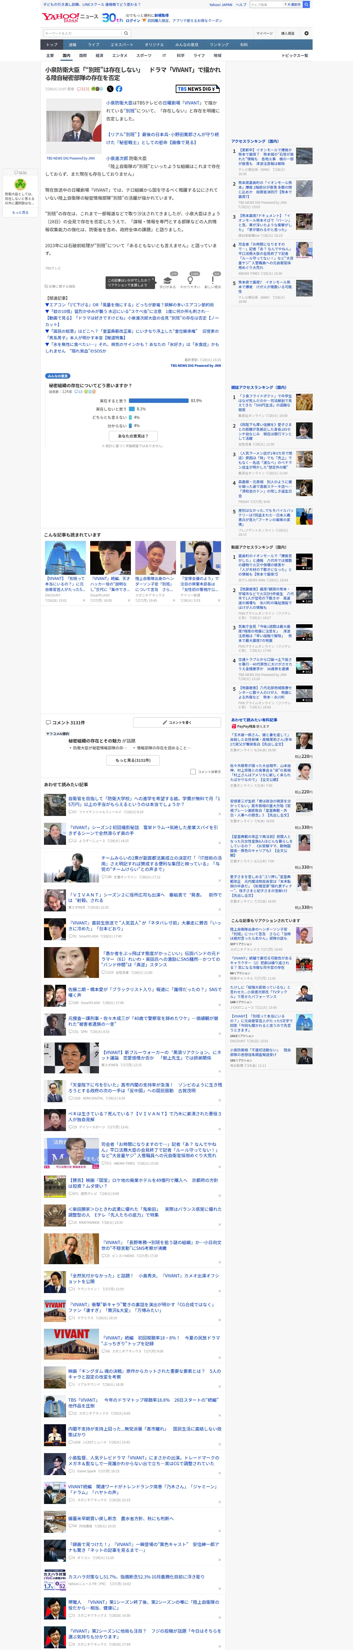Open あなたの意見は？ poll button

point(133,436)
